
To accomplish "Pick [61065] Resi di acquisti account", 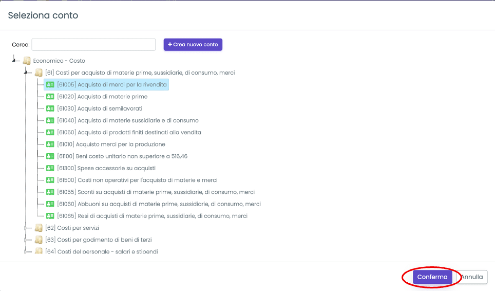I will point(152,216).
